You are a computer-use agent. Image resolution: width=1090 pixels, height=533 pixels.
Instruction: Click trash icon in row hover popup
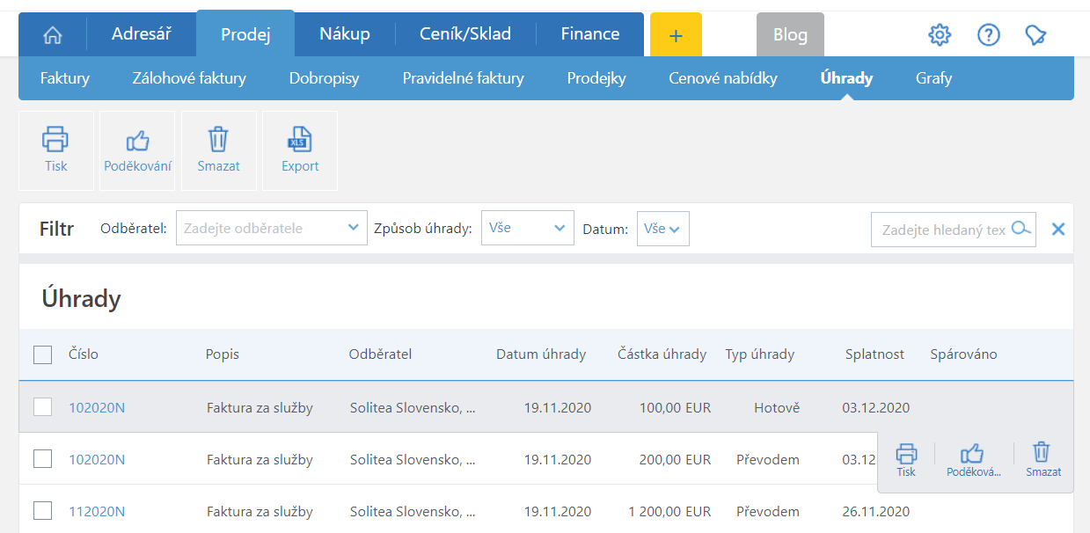click(x=1042, y=453)
